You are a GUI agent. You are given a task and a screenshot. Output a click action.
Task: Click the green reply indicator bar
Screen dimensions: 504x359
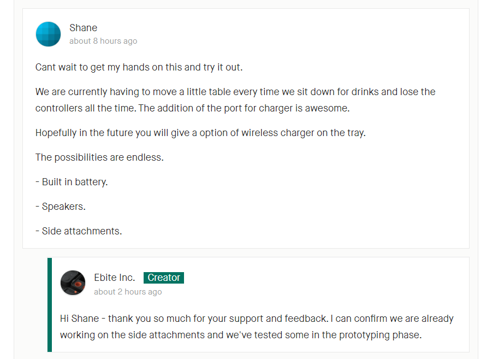[x=50, y=305]
